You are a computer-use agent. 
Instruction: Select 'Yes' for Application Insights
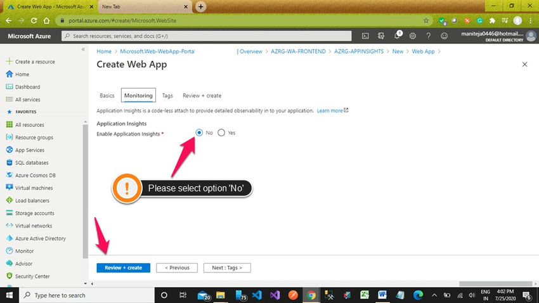[x=221, y=132]
